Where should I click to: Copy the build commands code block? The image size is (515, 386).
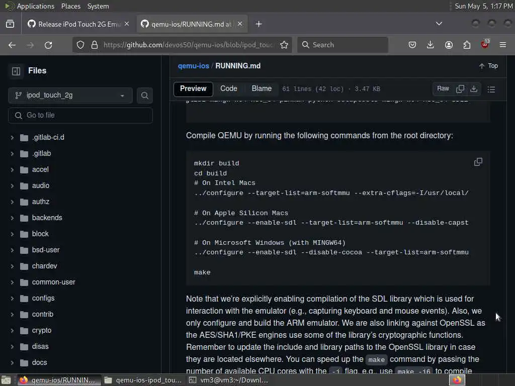[x=478, y=162]
